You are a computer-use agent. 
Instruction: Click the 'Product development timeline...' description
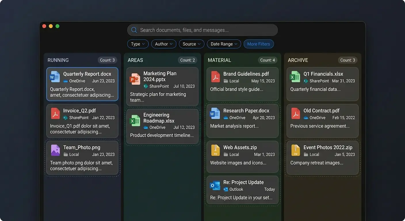[x=162, y=135]
